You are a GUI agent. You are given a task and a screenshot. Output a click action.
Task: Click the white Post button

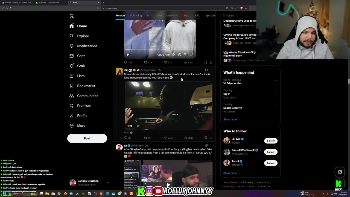[87, 138]
